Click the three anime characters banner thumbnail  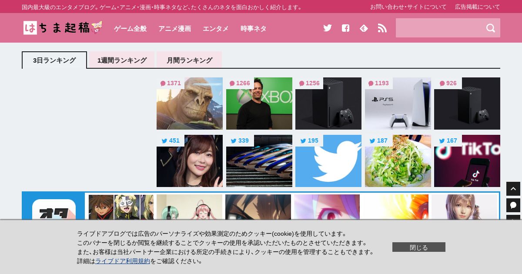coord(121,207)
